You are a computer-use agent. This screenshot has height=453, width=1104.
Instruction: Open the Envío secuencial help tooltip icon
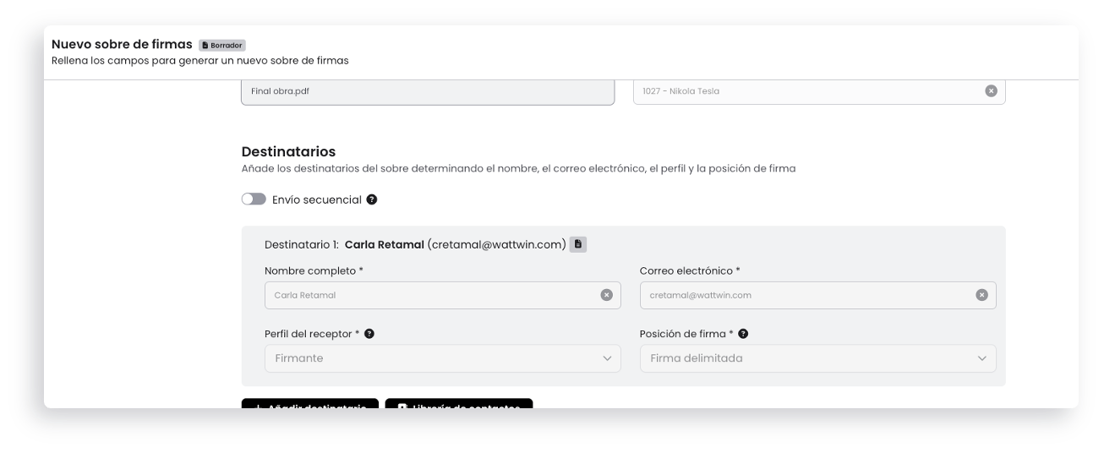[x=372, y=200]
